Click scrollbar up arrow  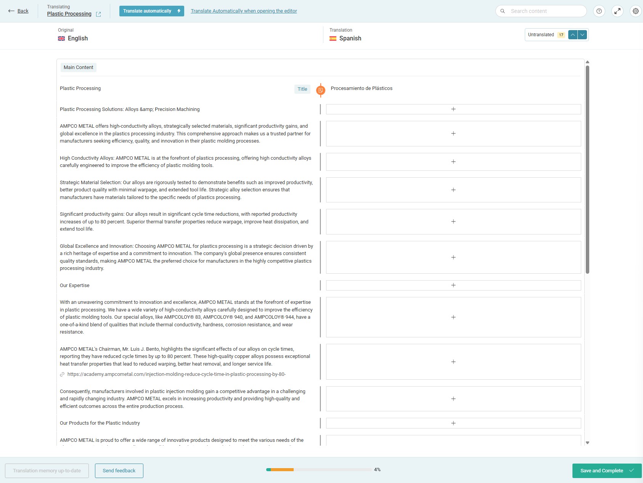pos(588,62)
